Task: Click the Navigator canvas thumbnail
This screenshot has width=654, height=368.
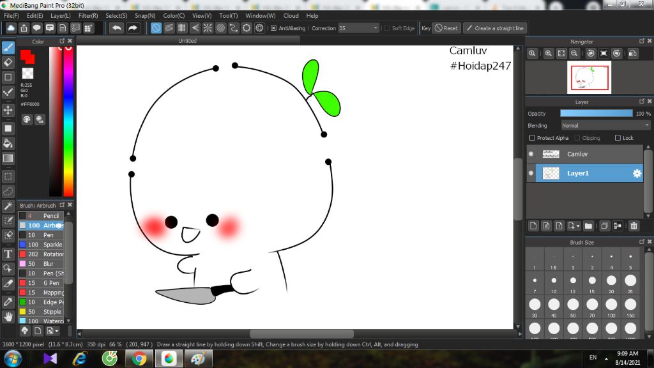Action: point(589,77)
